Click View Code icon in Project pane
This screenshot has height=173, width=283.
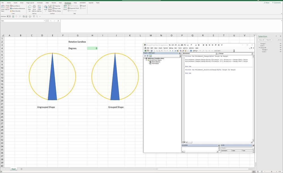pyautogui.click(x=145, y=56)
